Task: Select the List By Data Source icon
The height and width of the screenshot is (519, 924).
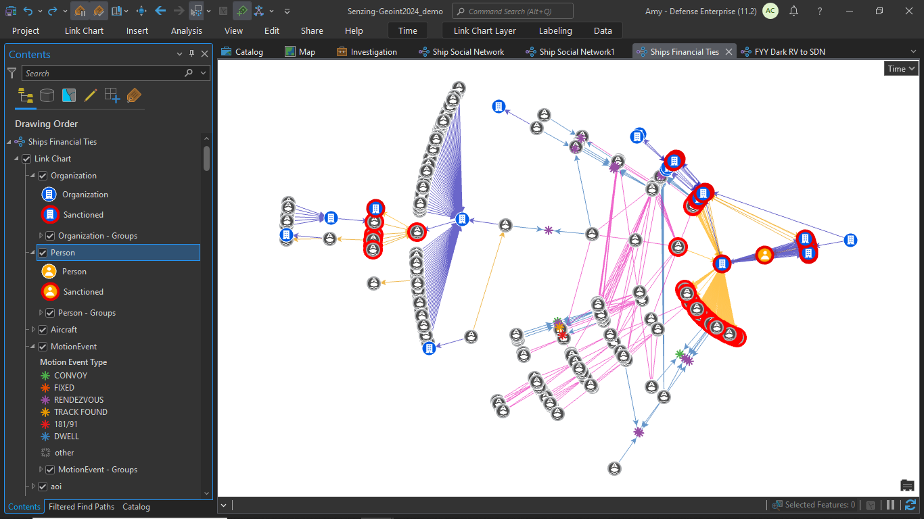Action: coord(47,95)
